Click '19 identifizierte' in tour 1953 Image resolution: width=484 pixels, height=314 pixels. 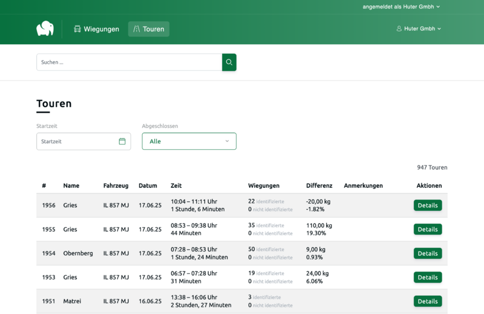(x=266, y=273)
